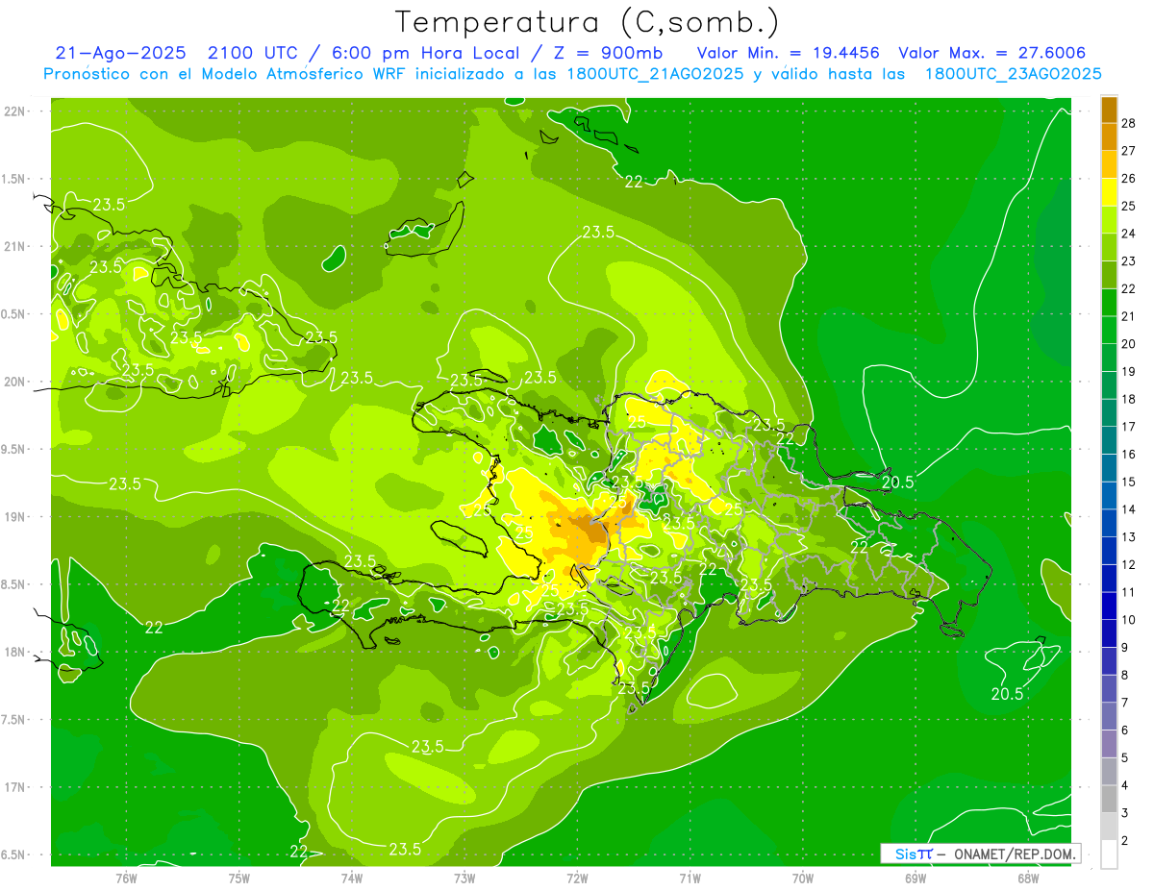Click the '20N' latitude axis label
Screen dimensions: 1154x891
14,382
